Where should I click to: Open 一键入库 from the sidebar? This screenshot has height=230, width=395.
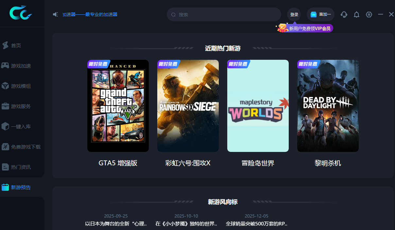[x=21, y=126]
